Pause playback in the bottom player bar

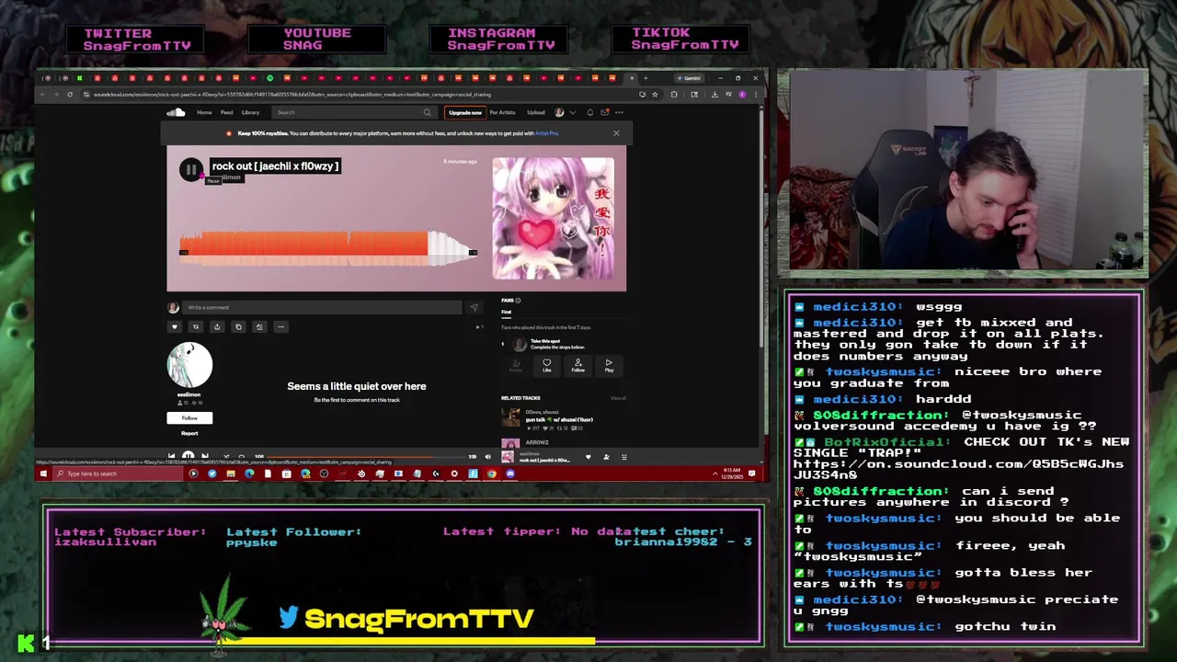(189, 456)
